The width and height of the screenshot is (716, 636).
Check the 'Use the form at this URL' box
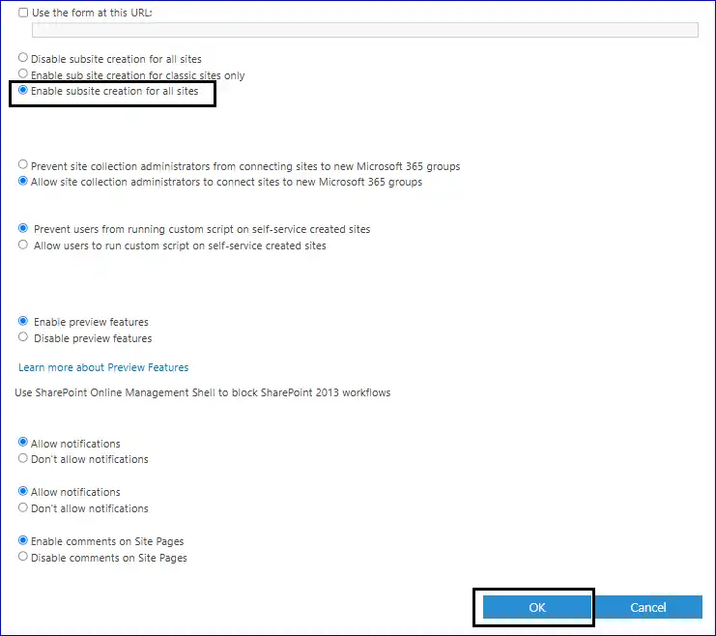click(x=23, y=13)
